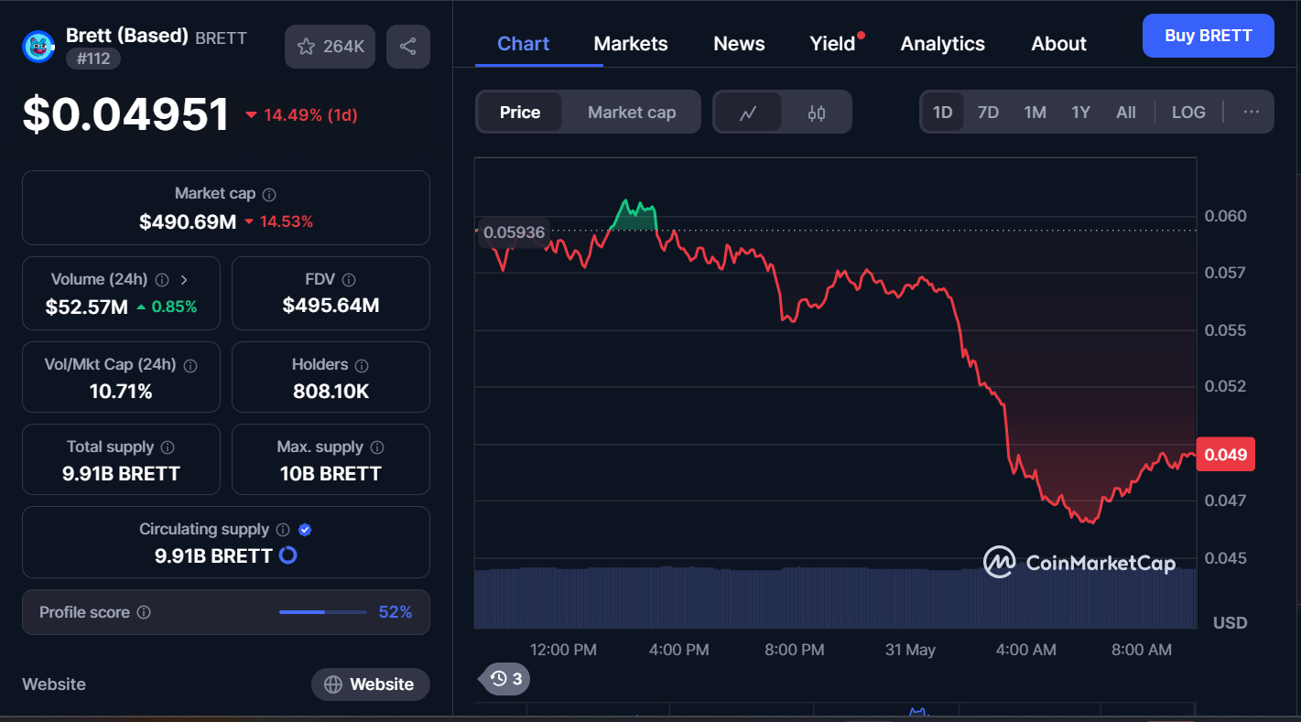Click the 52% profile score value
1301x722 pixels.
(x=396, y=612)
